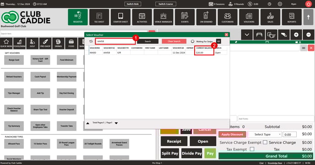Check the Service Charge Exempt checkbox
Screen dimensions: 315x165
coord(265,142)
